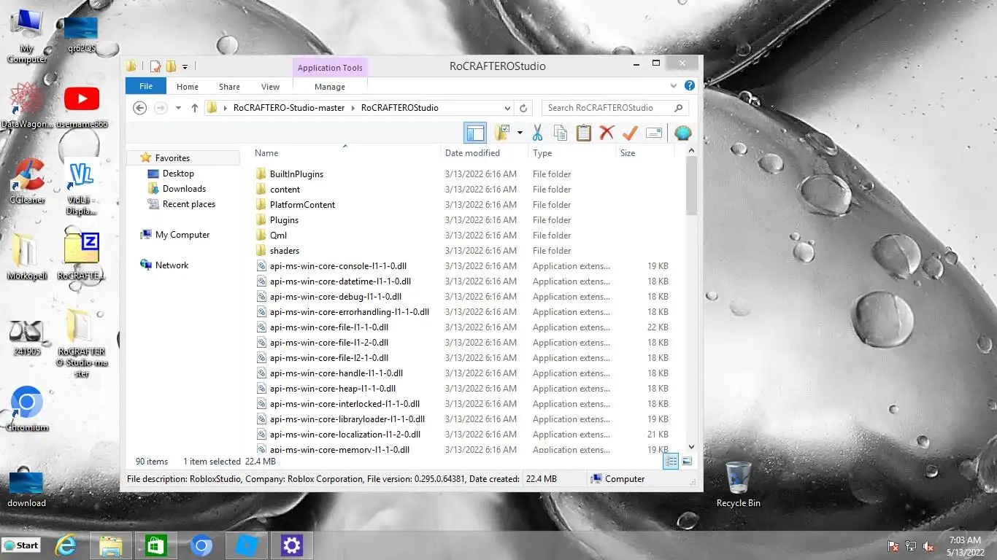Select the Qml folder
Viewport: 997px width, 560px height.
click(278, 236)
